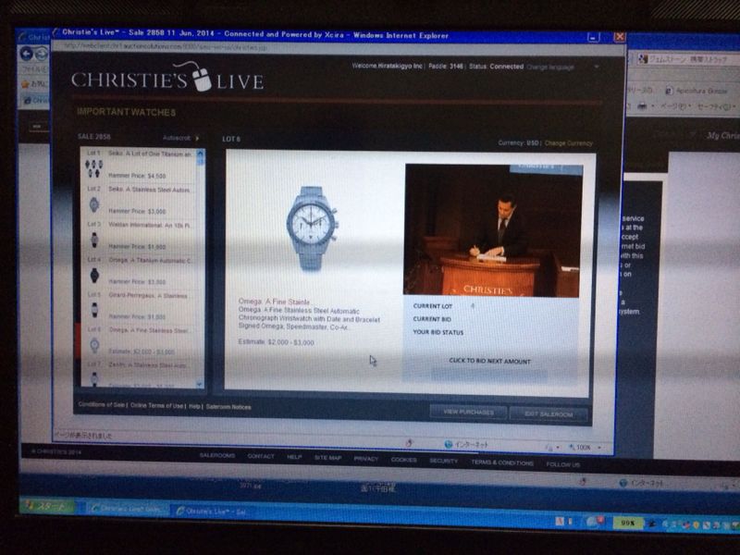Viewport: 740px width, 555px height.
Task: Click the Autoscroll arrow icon
Action: 197,138
